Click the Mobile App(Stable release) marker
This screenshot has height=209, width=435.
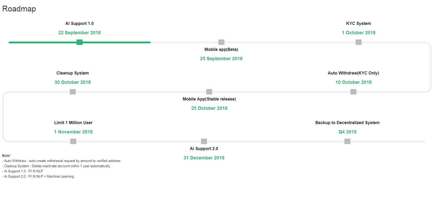point(209,92)
